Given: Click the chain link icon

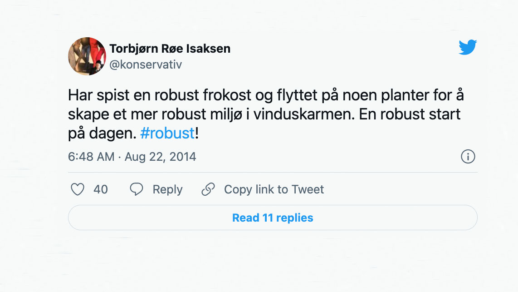Looking at the screenshot, I should 208,189.
